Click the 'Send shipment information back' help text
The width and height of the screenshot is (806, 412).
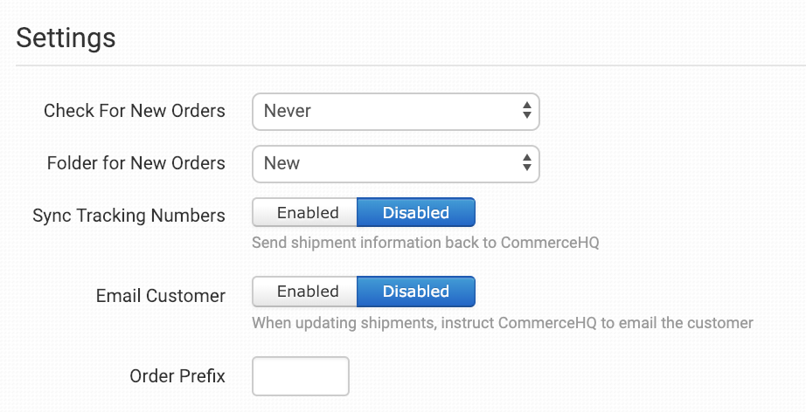[426, 243]
